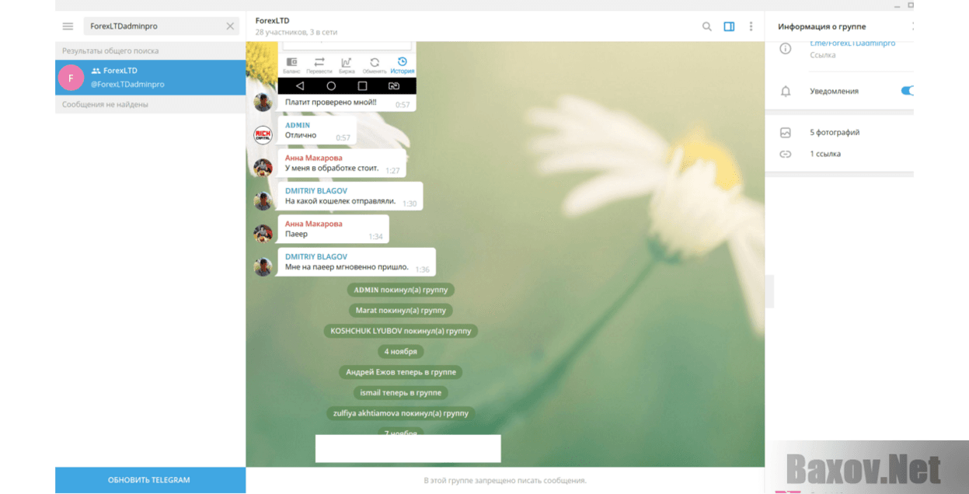The image size is (969, 494).
Task: Toggle group notifications switch
Action: 906,91
